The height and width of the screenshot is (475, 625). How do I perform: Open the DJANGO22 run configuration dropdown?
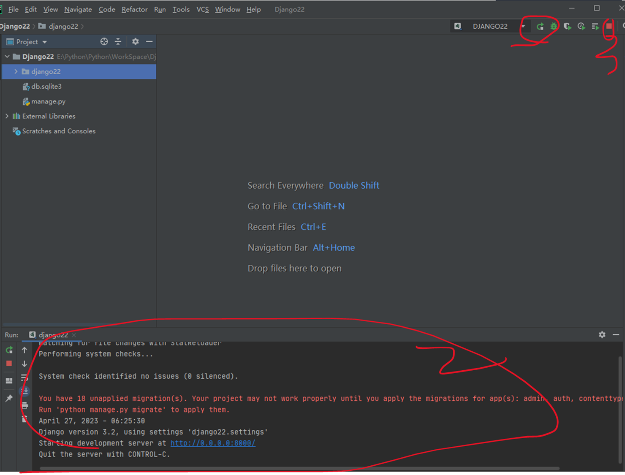pos(523,26)
